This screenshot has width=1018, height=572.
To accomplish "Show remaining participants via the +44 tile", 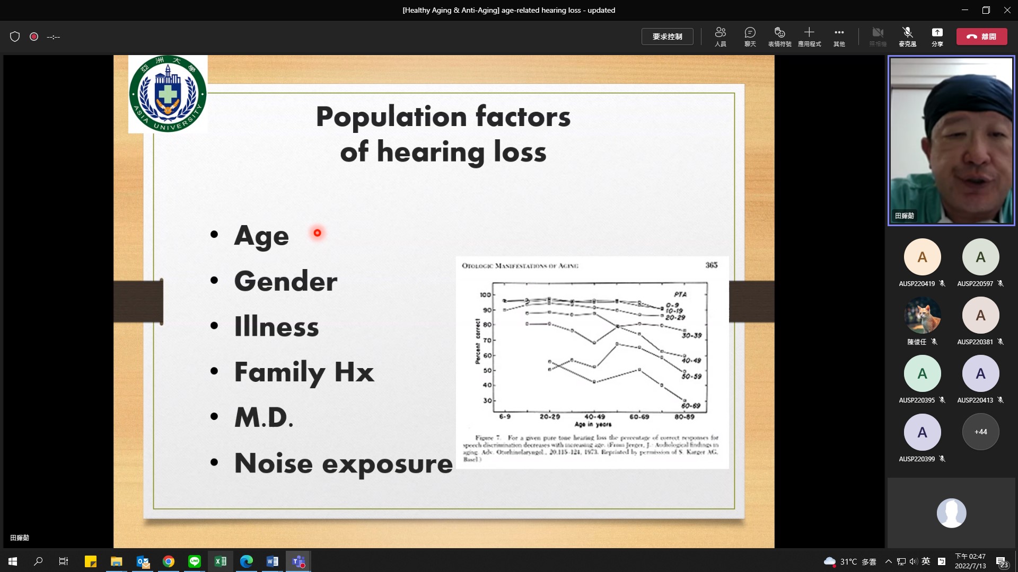I will pyautogui.click(x=980, y=432).
